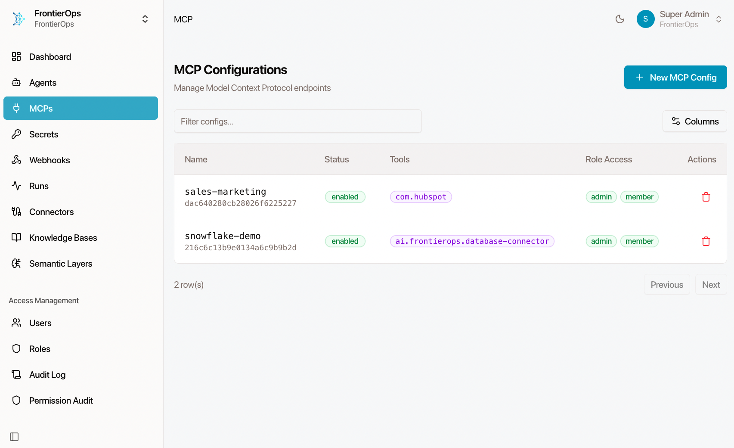734x448 pixels.
Task: Open the Dashboard panel icon
Action: click(16, 56)
